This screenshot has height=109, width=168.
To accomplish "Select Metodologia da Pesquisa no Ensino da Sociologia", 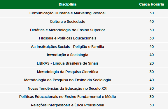I will 67,80.
